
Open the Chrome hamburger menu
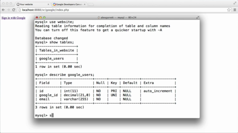coord(235,10)
